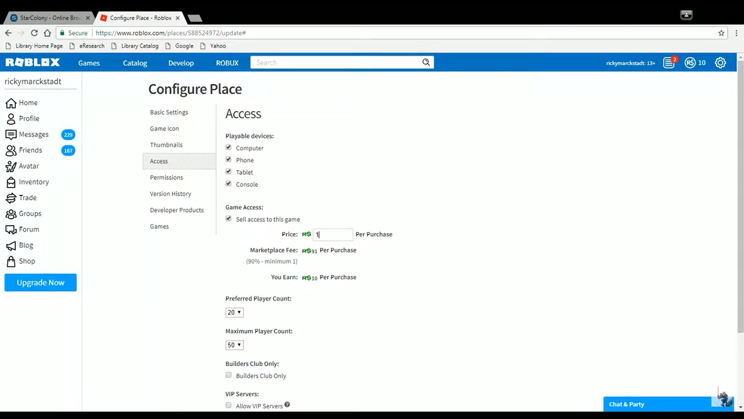Click the Avatar sidebar icon
Screen dimensions: 744x419
[x=11, y=166]
